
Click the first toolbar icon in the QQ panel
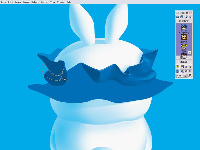tap(177, 17)
